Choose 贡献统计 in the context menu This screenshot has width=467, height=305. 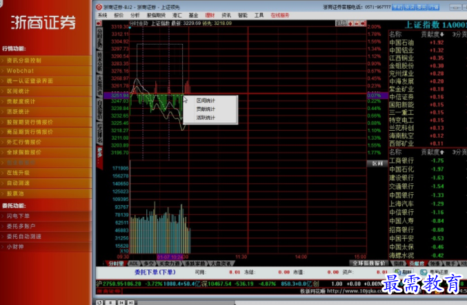click(210, 109)
